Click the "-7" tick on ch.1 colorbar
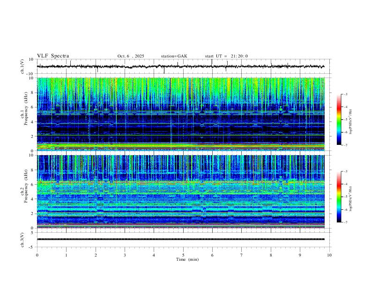371x286 pixels. 345,145
